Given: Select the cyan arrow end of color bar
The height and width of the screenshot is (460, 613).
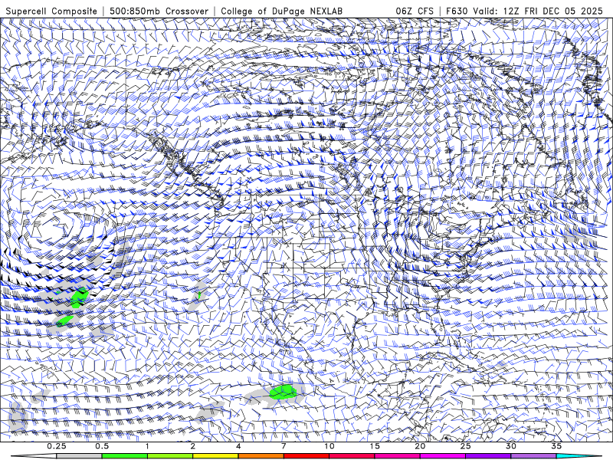Looking at the screenshot, I should [x=579, y=456].
